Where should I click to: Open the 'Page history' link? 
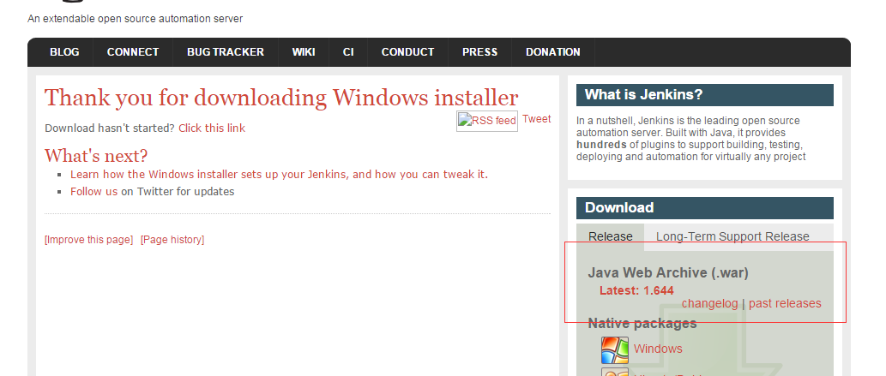tap(172, 239)
